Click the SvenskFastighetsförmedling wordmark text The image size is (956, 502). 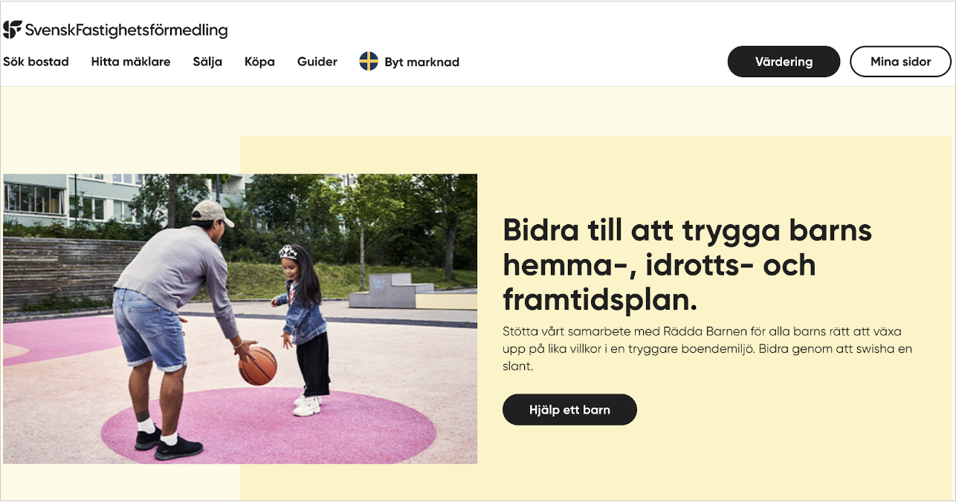tap(126, 30)
